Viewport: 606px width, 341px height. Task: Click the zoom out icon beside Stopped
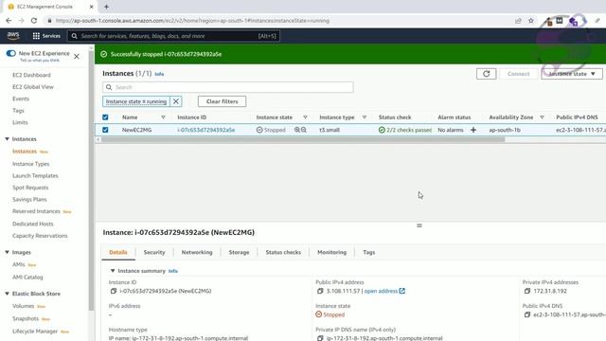tap(304, 130)
